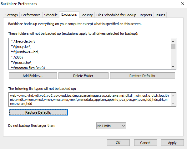Confirm with the OK button
The width and height of the screenshot is (187, 149).
pos(118,143)
